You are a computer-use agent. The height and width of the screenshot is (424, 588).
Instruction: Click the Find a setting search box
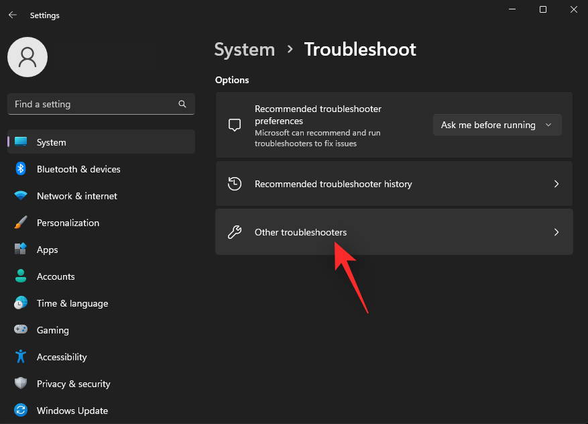coord(94,104)
